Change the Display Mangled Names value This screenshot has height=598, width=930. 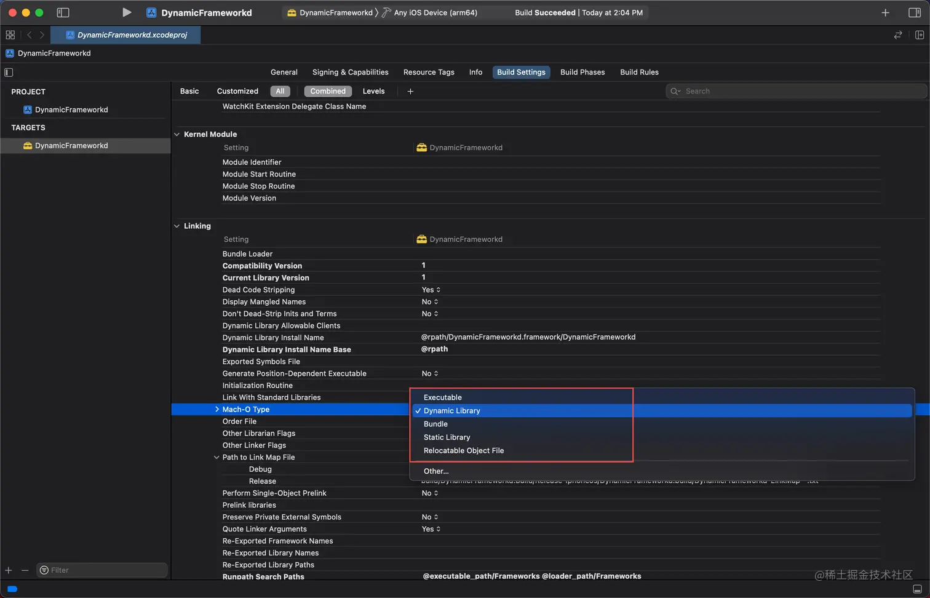[x=430, y=302]
